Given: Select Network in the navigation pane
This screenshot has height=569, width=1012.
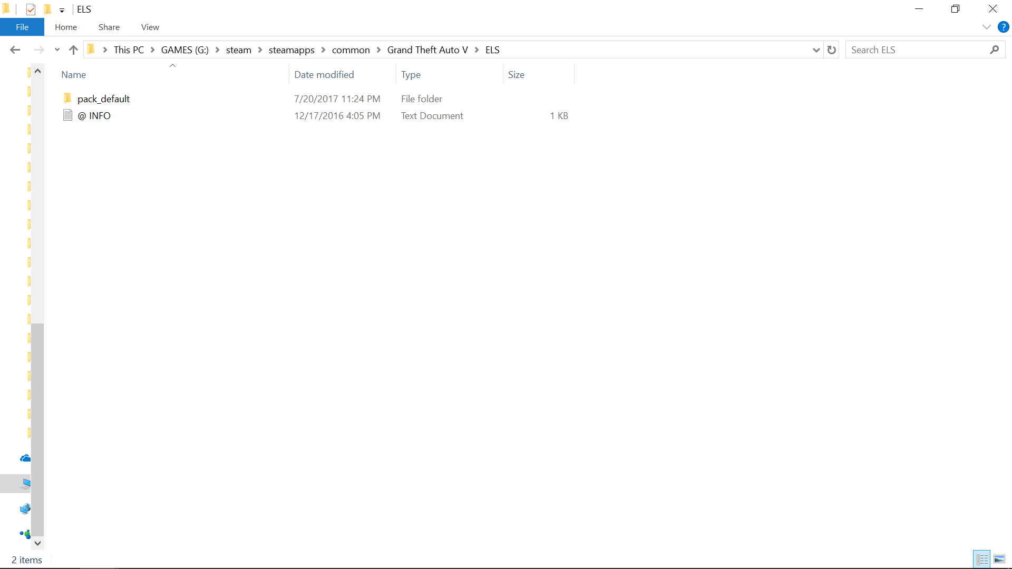Looking at the screenshot, I should (25, 509).
